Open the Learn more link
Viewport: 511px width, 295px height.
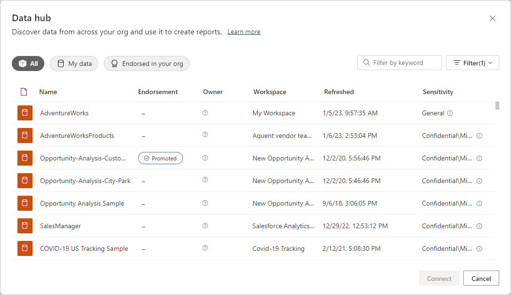click(x=244, y=32)
